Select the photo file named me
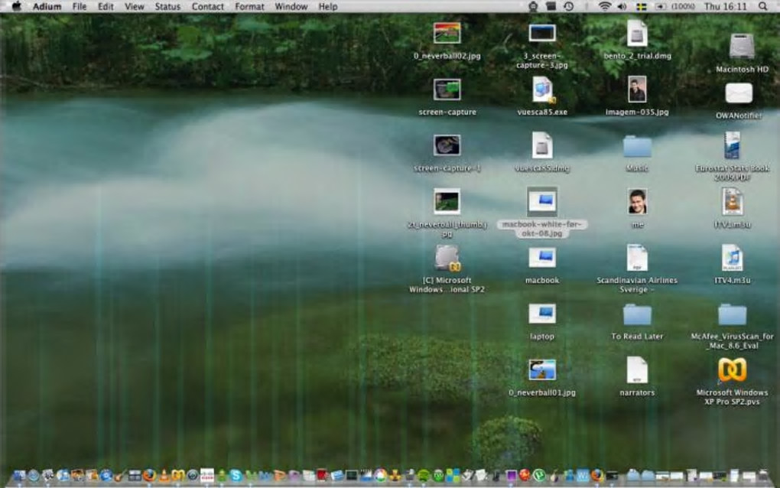The image size is (780, 488). coord(637,202)
